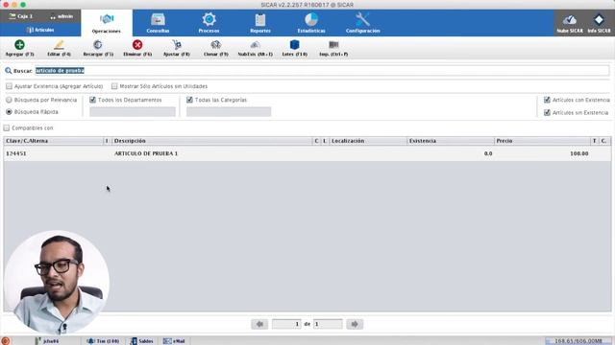Enable Ajustar Existencia (Agregar Artículo) checkbox
615x345 pixels.
tap(9, 86)
